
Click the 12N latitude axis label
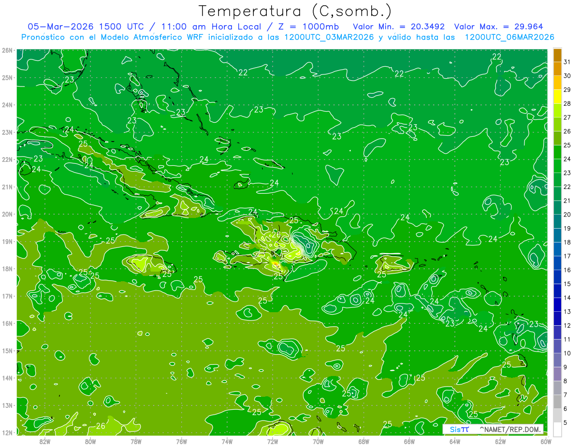point(7,433)
